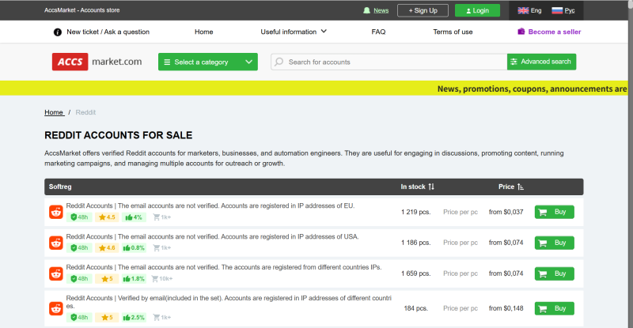The width and height of the screenshot is (633, 328).
Task: Open Advanced search
Action: click(541, 62)
